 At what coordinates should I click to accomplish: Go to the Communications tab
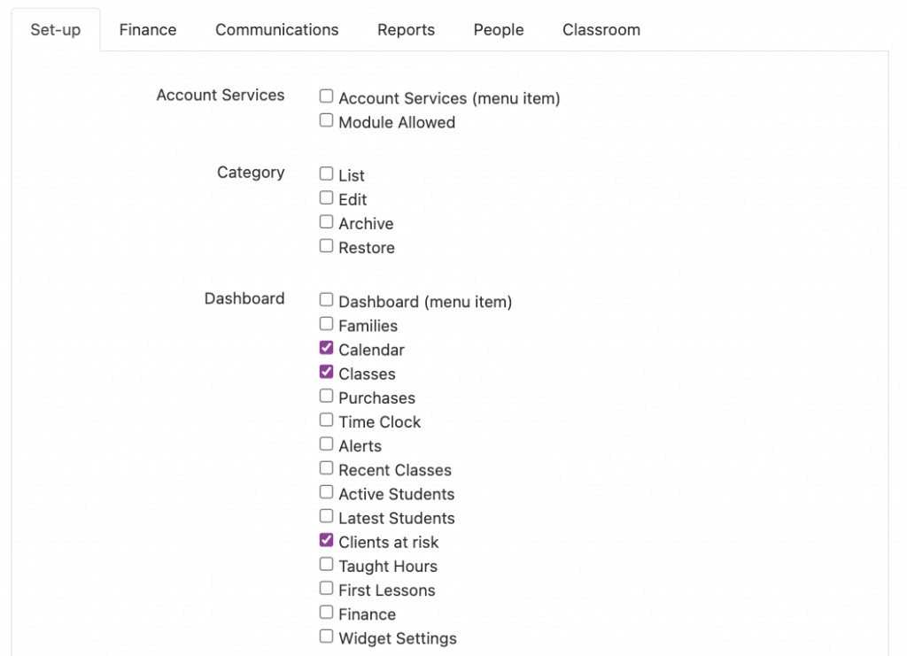click(276, 29)
